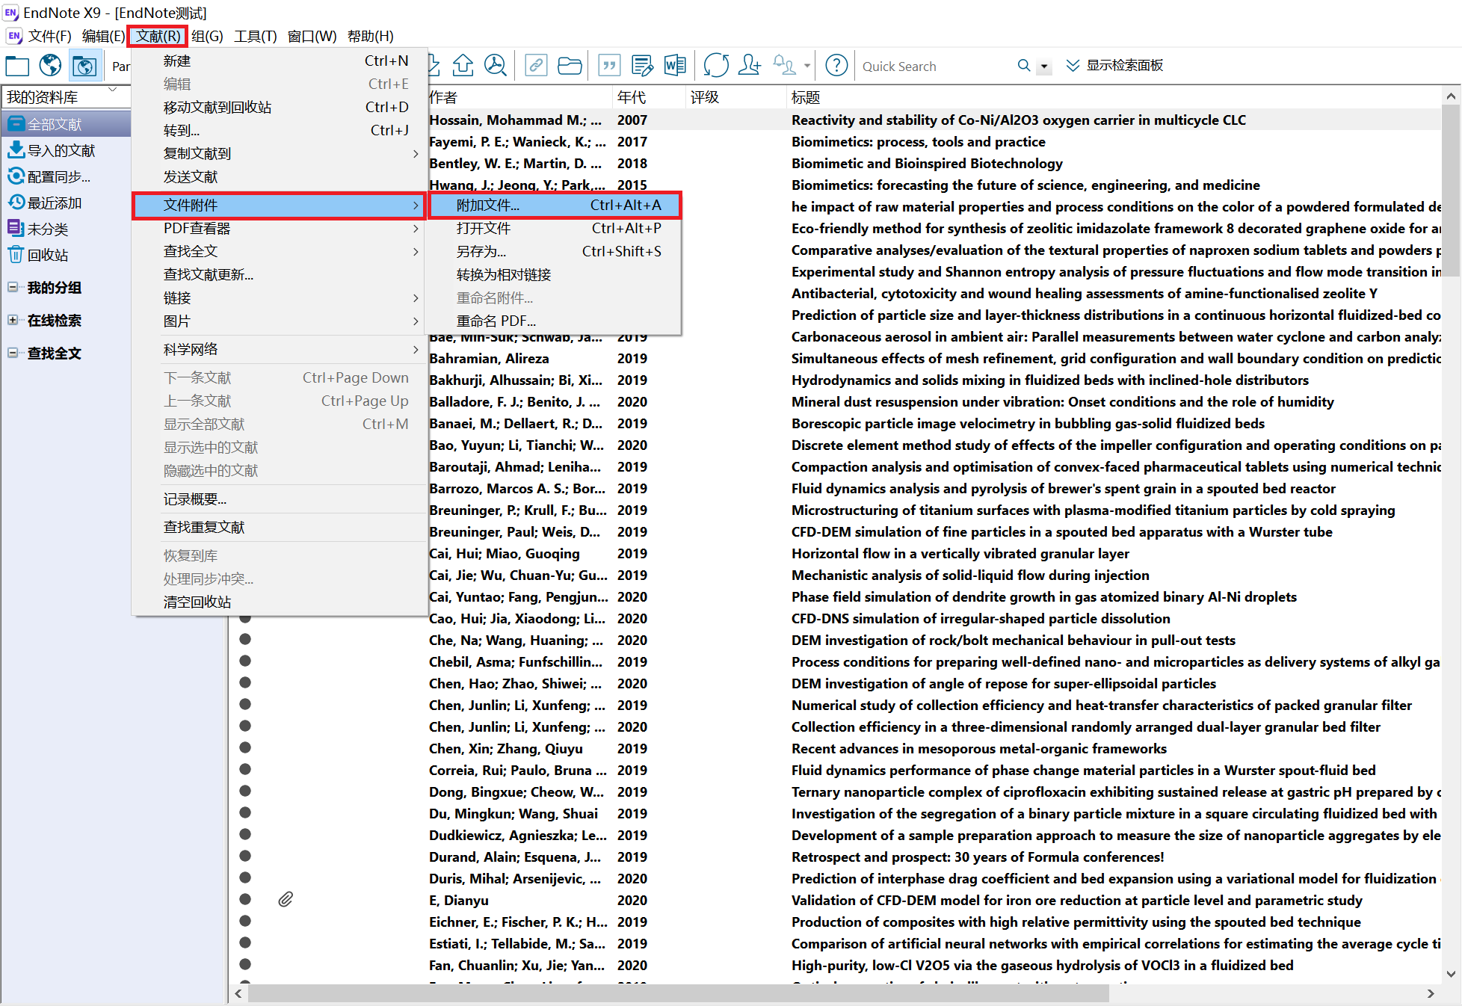Expand 显示检索面板 search panel
The image size is (1462, 1006).
point(1114,66)
